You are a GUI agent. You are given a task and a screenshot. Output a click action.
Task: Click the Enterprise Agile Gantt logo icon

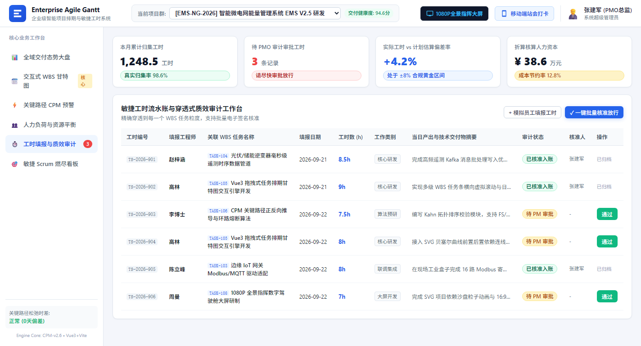point(18,13)
